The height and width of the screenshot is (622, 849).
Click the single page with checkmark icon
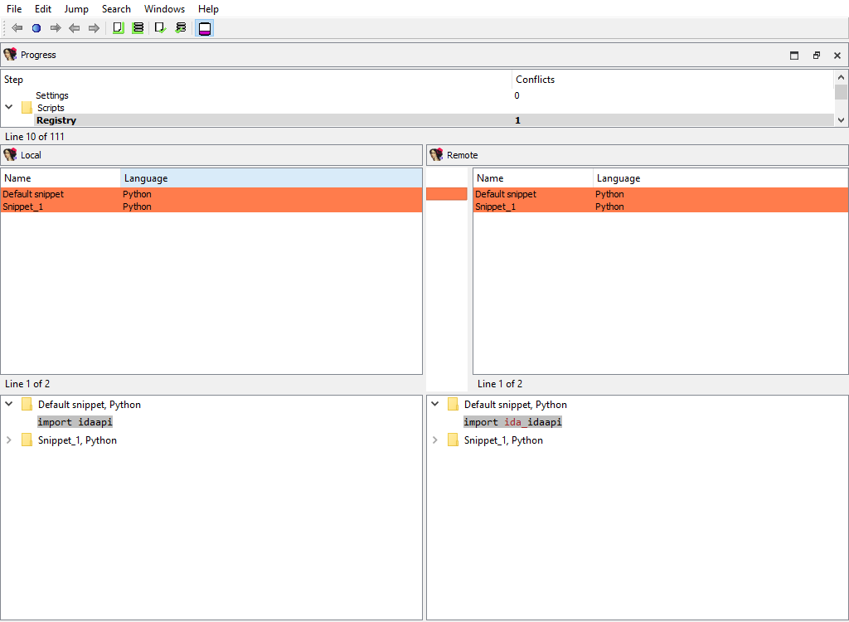[x=160, y=28]
